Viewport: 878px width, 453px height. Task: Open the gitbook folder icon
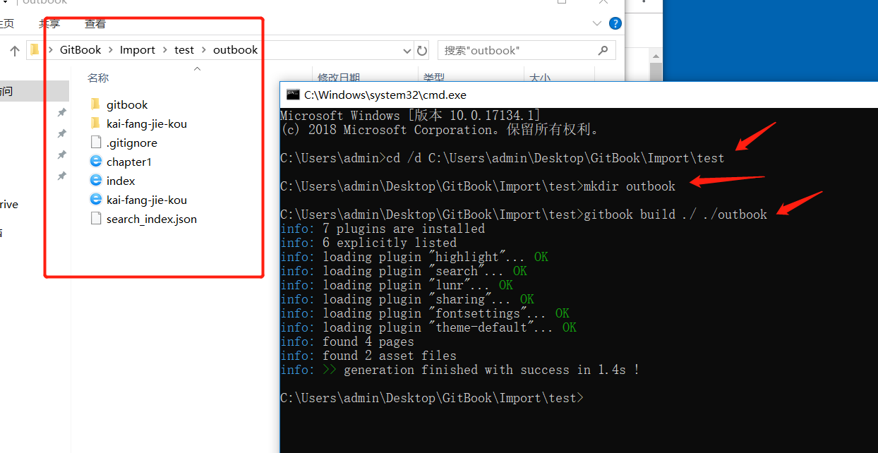(x=96, y=104)
